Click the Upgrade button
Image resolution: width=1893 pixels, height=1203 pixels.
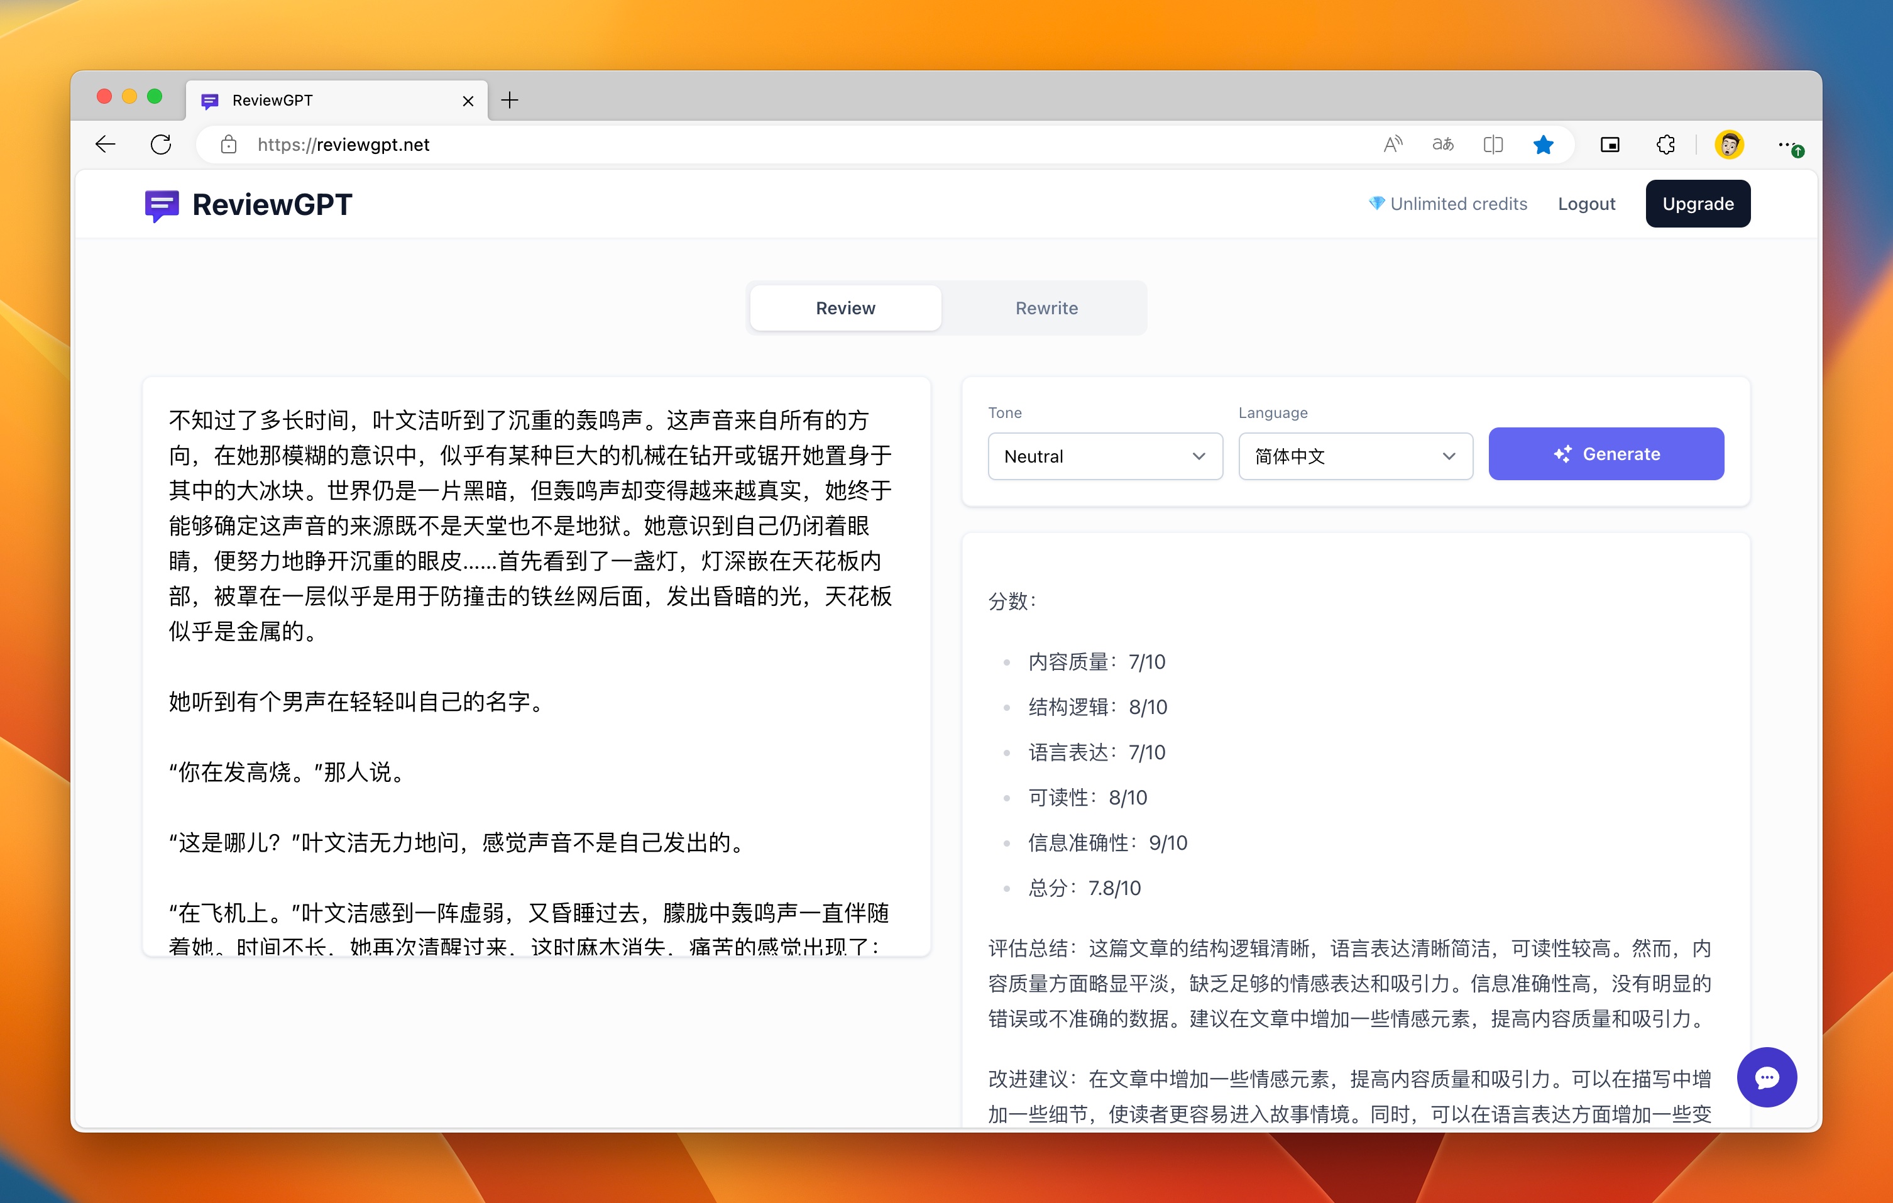coord(1698,204)
